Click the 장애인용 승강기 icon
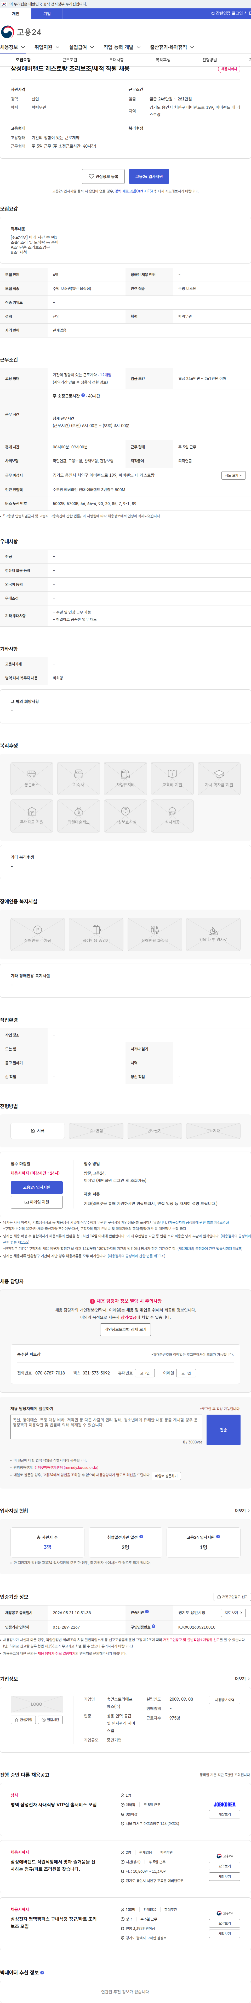The image size is (251, 2003). [x=96, y=934]
